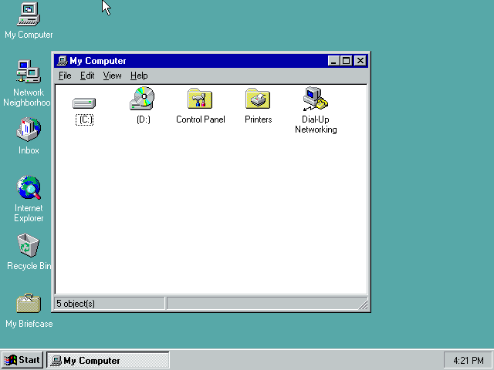Close the My Computer window
494x370 pixels.
pyautogui.click(x=360, y=61)
